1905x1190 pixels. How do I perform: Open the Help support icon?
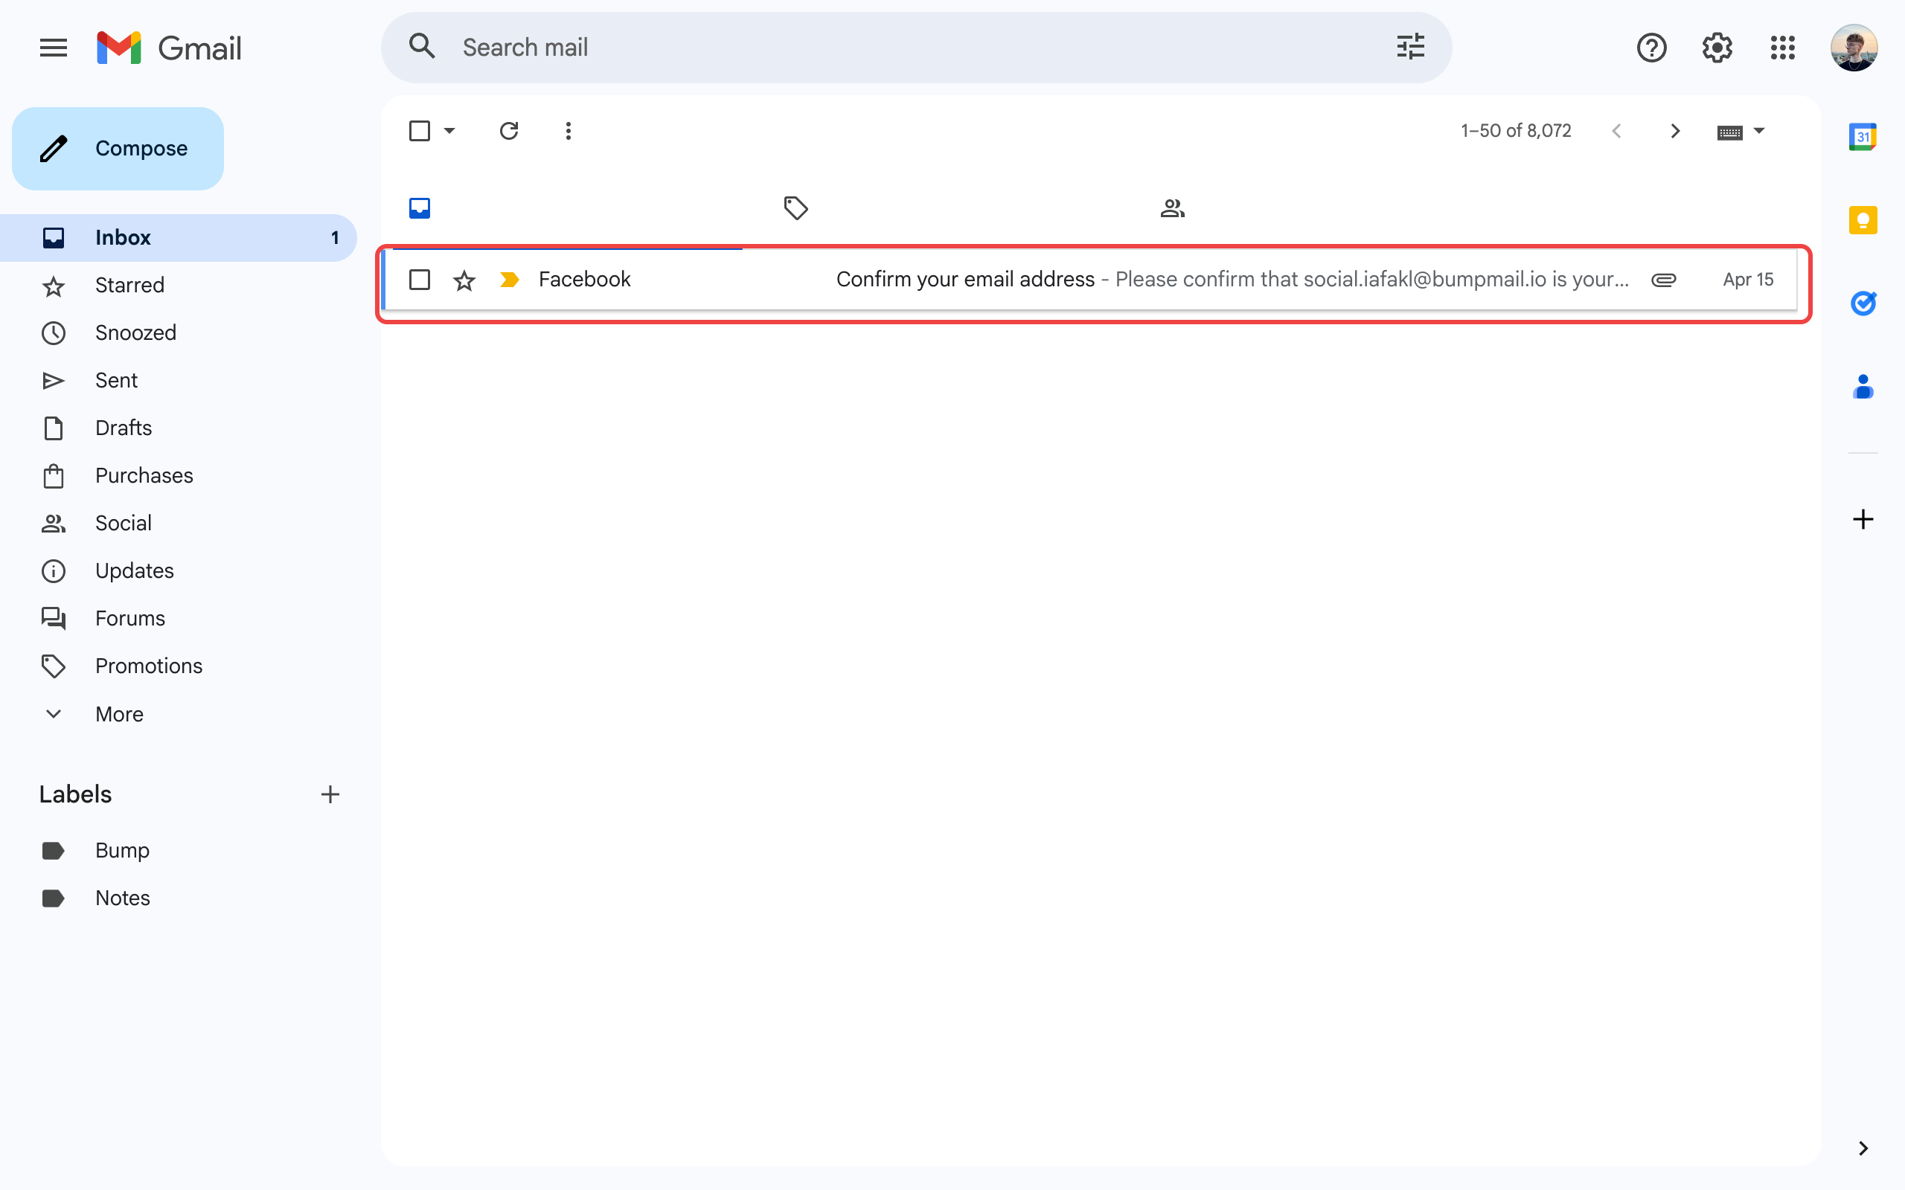(1651, 48)
